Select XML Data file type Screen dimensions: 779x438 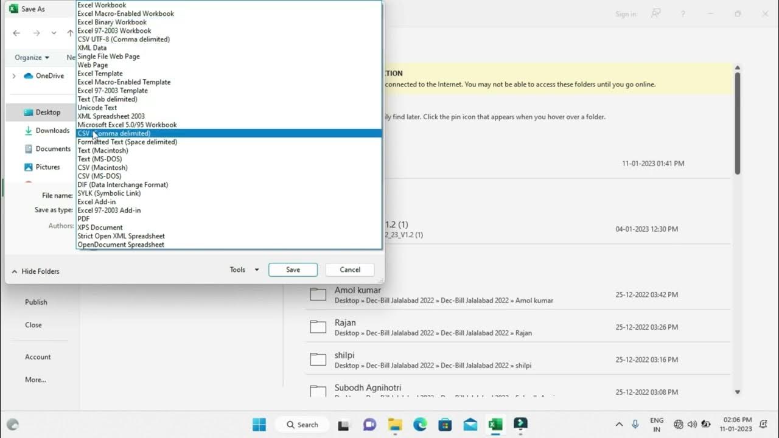coord(229,47)
